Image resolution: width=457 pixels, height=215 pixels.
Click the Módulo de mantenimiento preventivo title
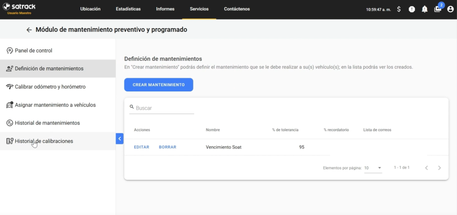(111, 30)
